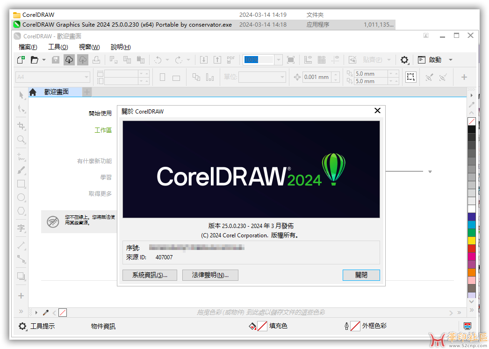The width and height of the screenshot is (489, 349).
Task: Open the 工具(O) menu
Action: [58, 47]
